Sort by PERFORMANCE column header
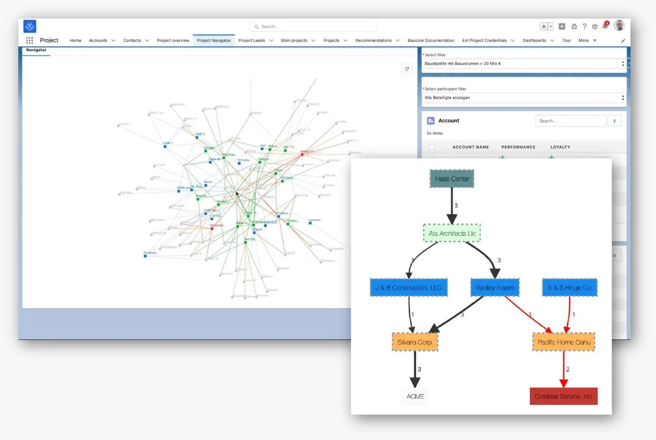The height and width of the screenshot is (440, 656). click(518, 147)
